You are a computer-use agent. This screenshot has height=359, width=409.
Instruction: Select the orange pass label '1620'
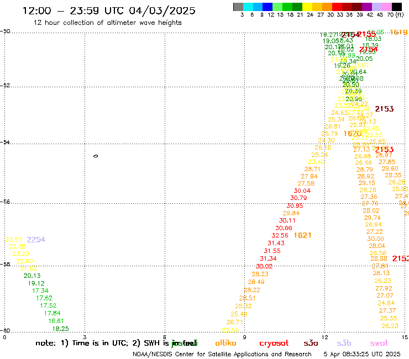click(x=353, y=134)
